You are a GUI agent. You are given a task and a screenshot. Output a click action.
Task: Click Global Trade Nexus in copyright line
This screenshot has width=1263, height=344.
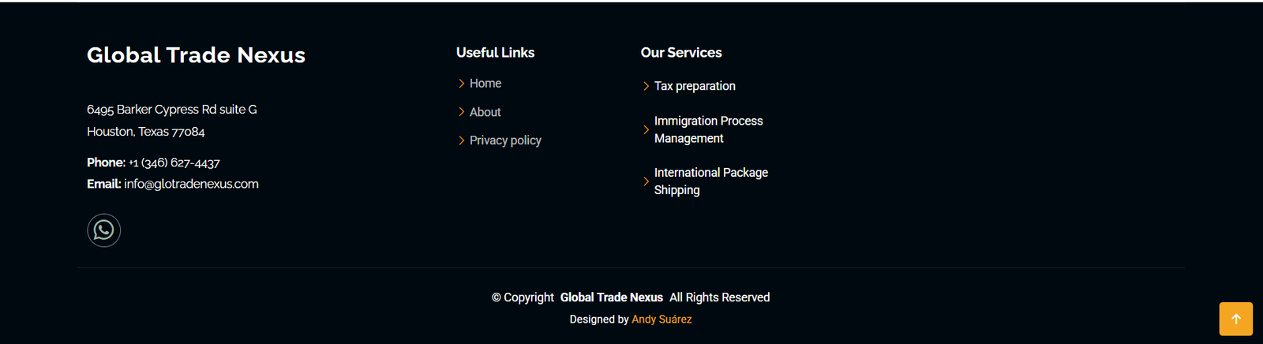click(612, 297)
